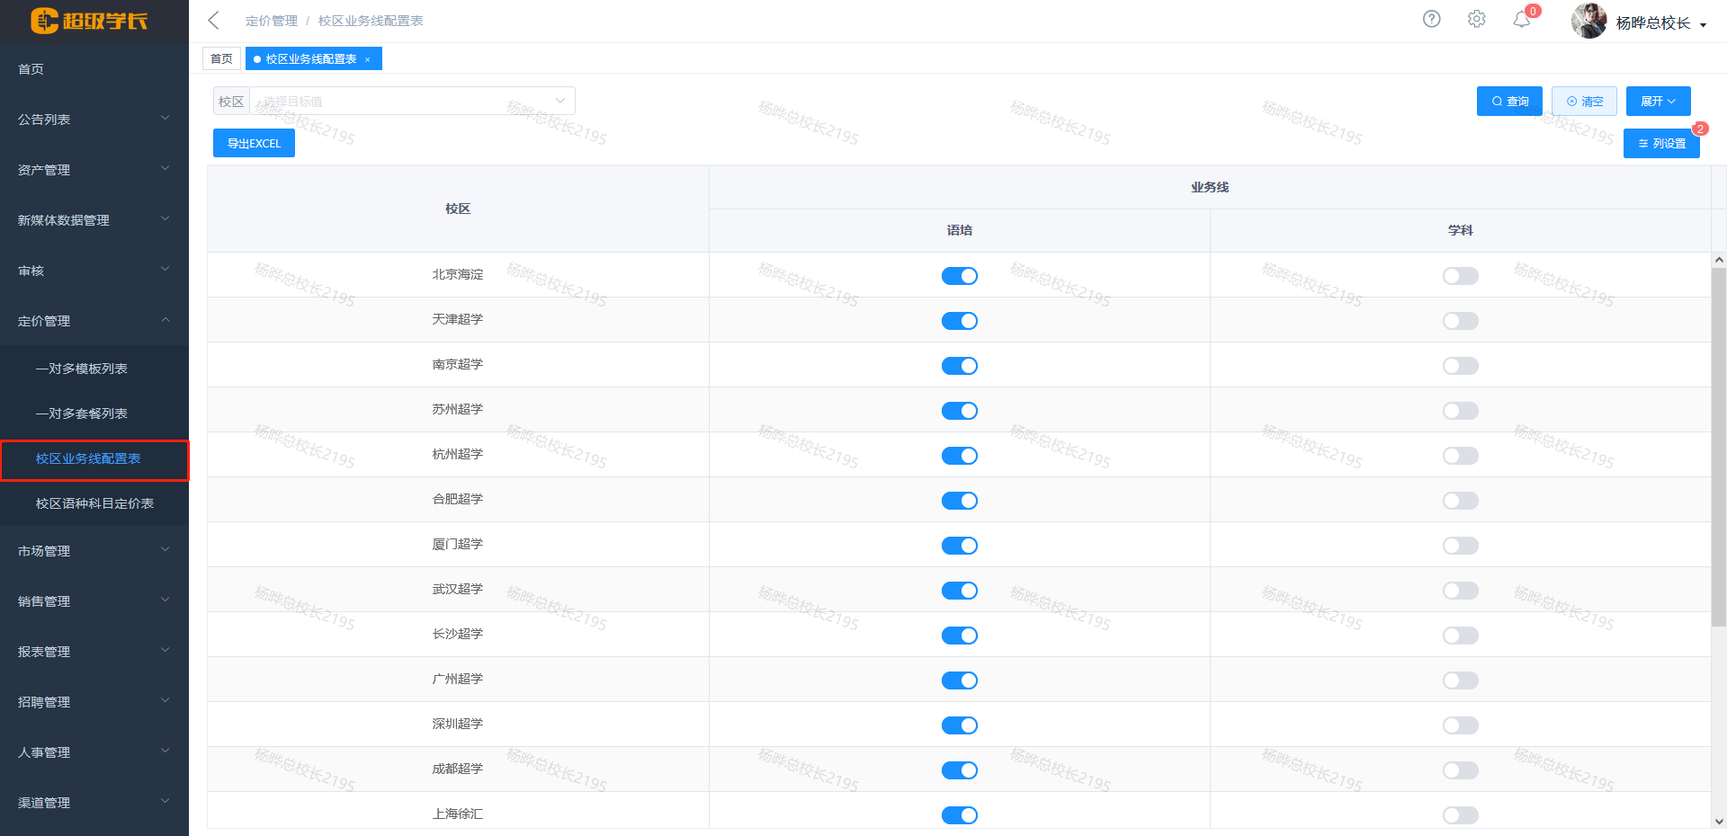This screenshot has width=1727, height=836.
Task: Disable 语培 switch for 广州超学
Action: pyautogui.click(x=959, y=680)
